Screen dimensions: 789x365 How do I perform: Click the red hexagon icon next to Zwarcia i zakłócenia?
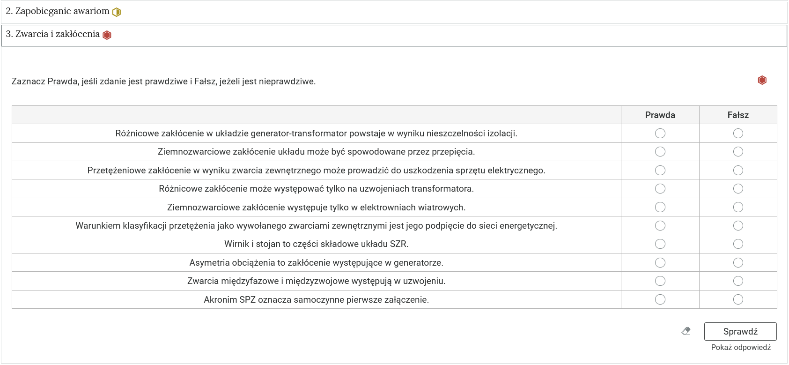click(107, 35)
